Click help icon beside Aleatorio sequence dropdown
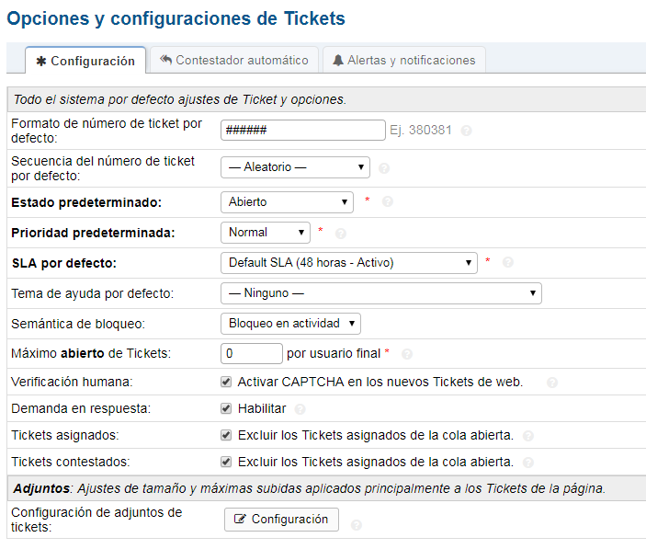646x549 pixels. (384, 168)
